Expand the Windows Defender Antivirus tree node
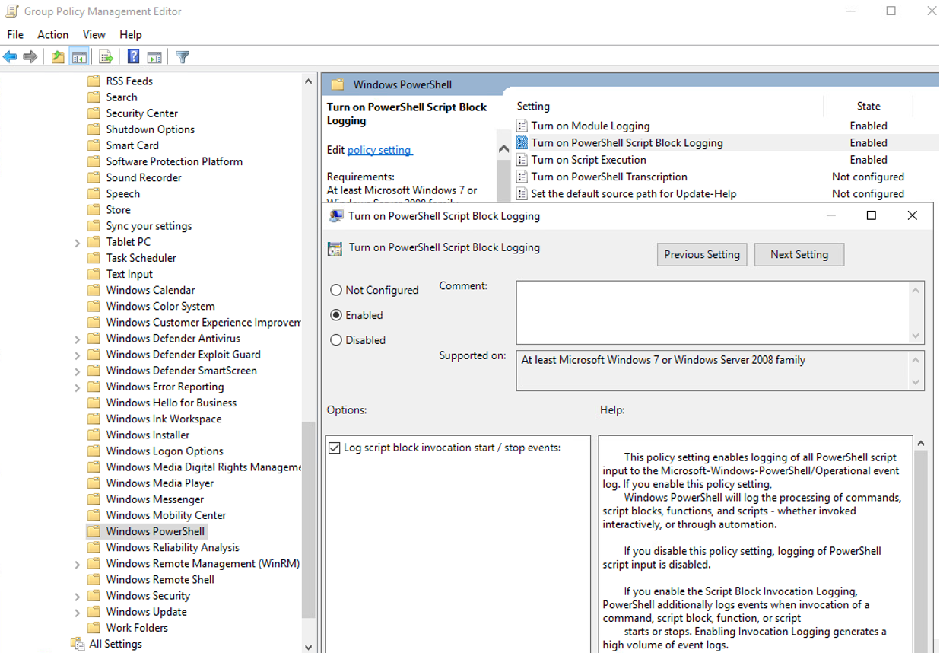The width and height of the screenshot is (940, 653). point(77,339)
